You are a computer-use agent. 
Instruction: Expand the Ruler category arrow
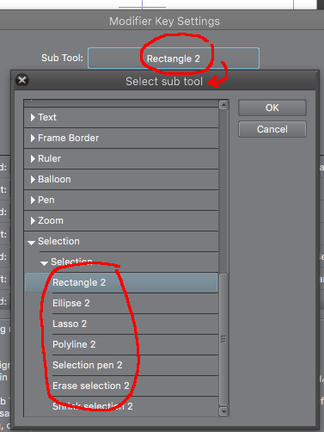pyautogui.click(x=33, y=158)
